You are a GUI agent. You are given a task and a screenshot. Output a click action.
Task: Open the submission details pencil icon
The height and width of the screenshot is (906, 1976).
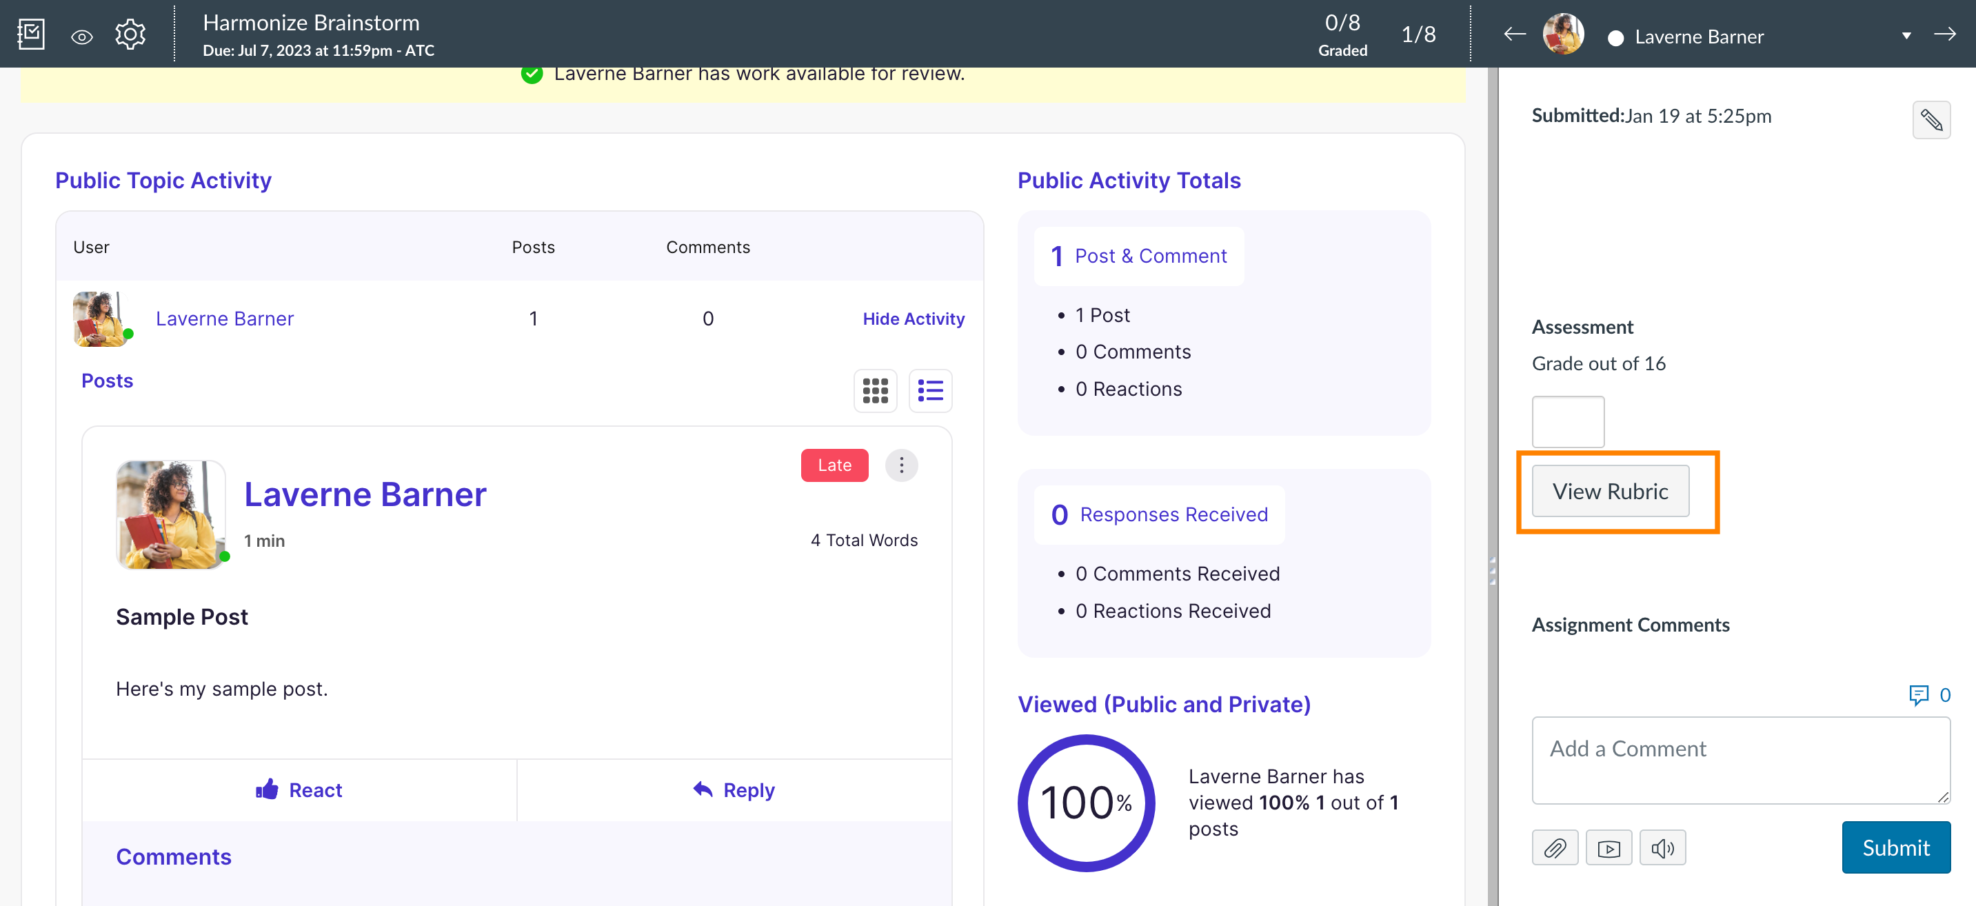click(x=1933, y=120)
